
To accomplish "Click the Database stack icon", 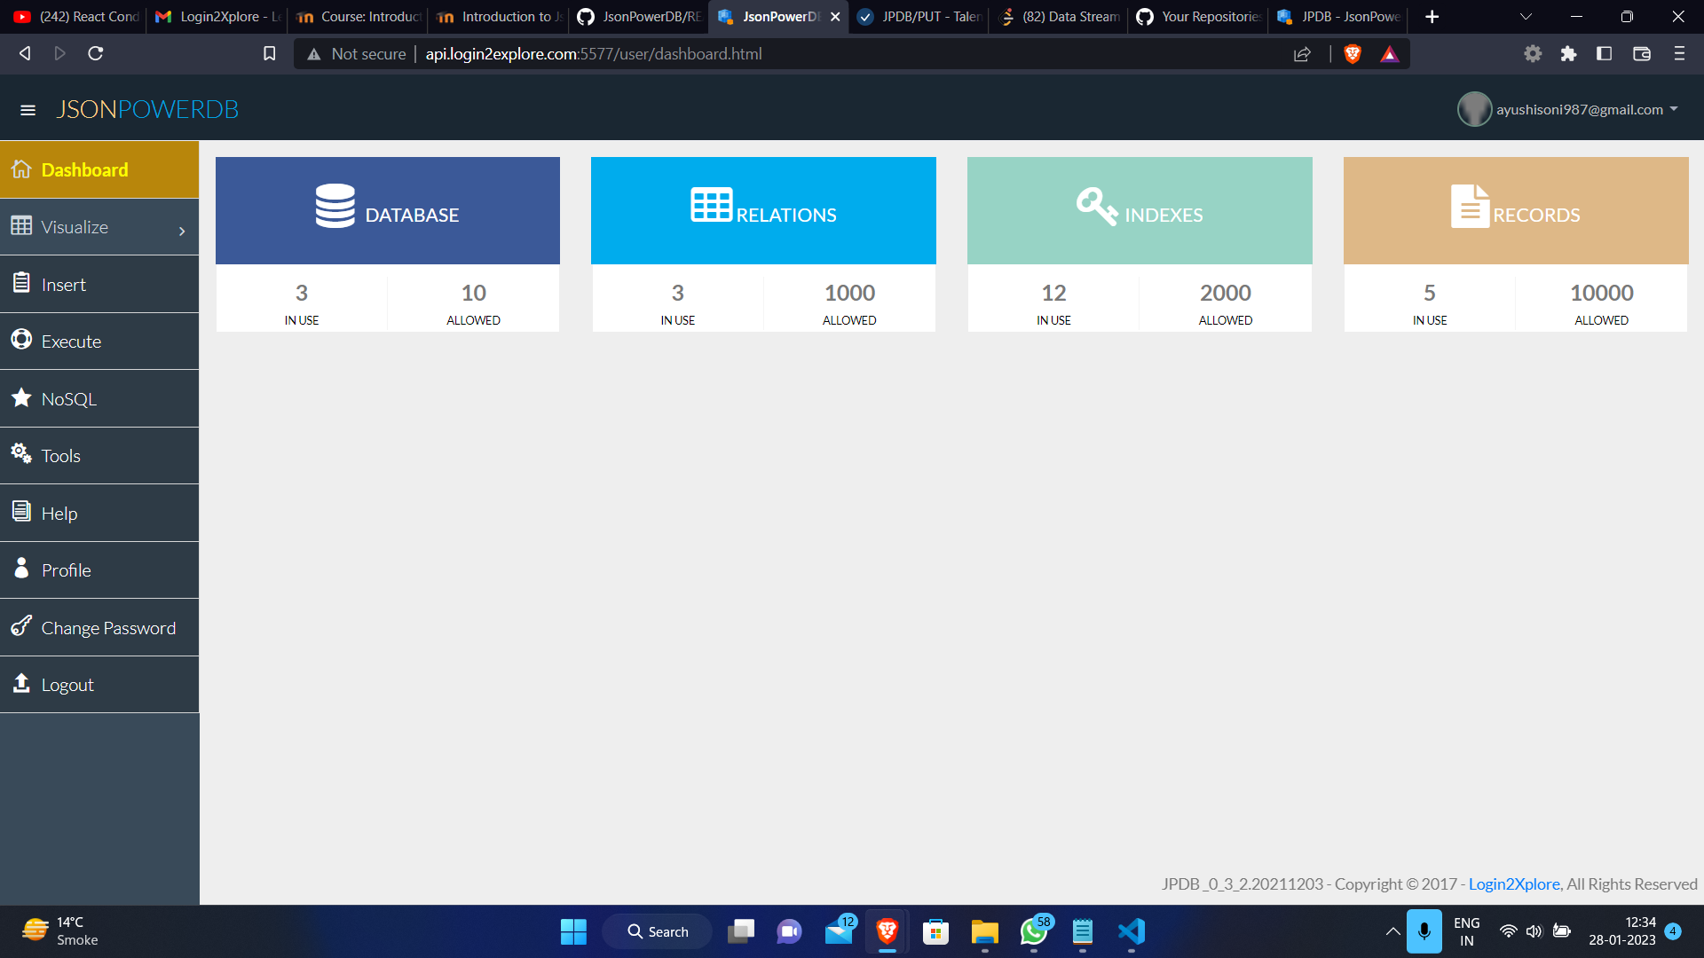I will [x=335, y=206].
